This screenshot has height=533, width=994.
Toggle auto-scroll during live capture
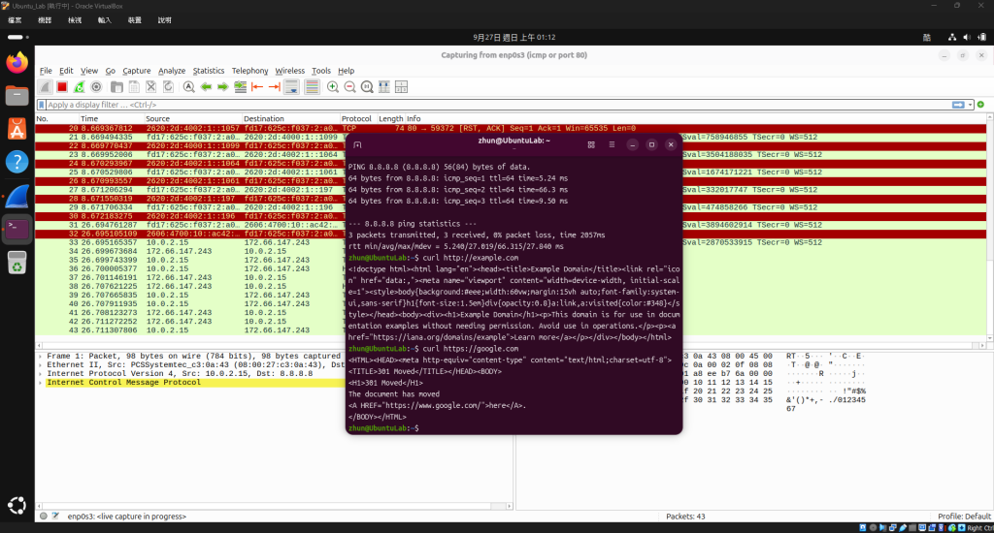[x=291, y=87]
